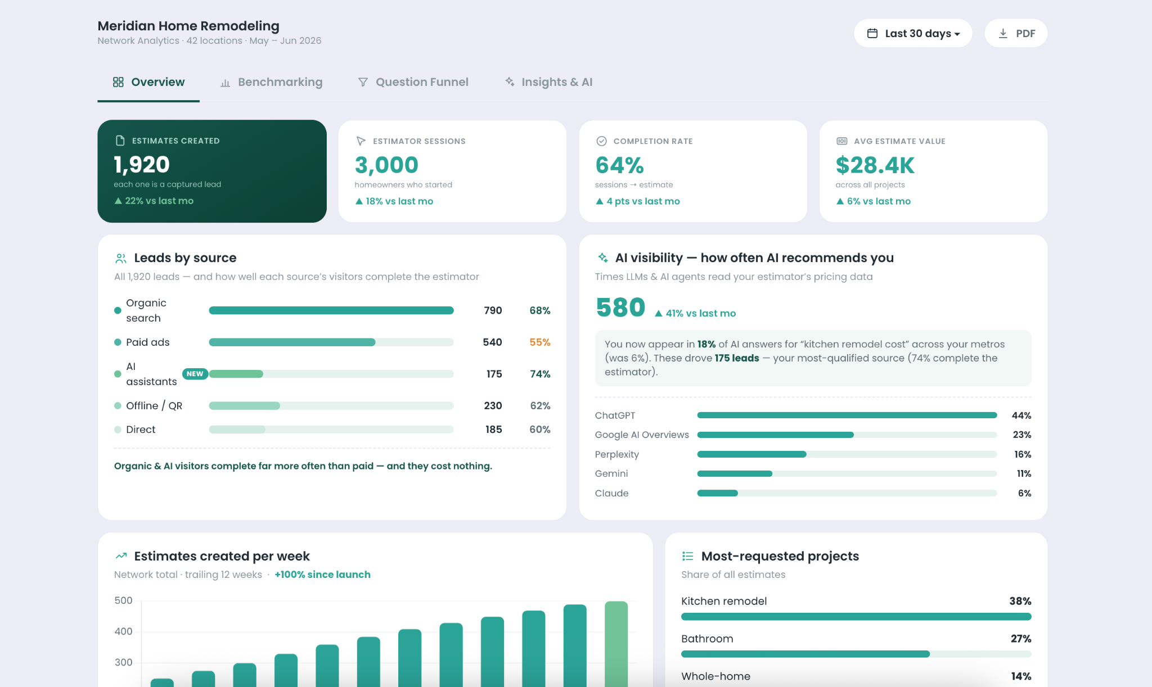Image resolution: width=1152 pixels, height=687 pixels.
Task: Click the '175 leads' bold text in AI summary
Action: (736, 358)
